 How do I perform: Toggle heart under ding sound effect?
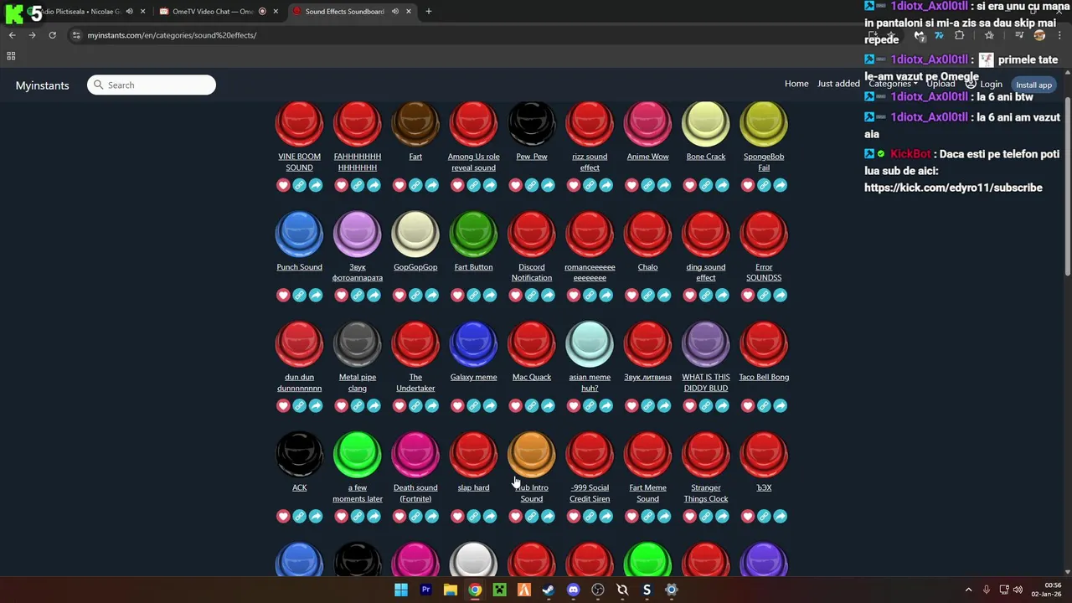(690, 295)
